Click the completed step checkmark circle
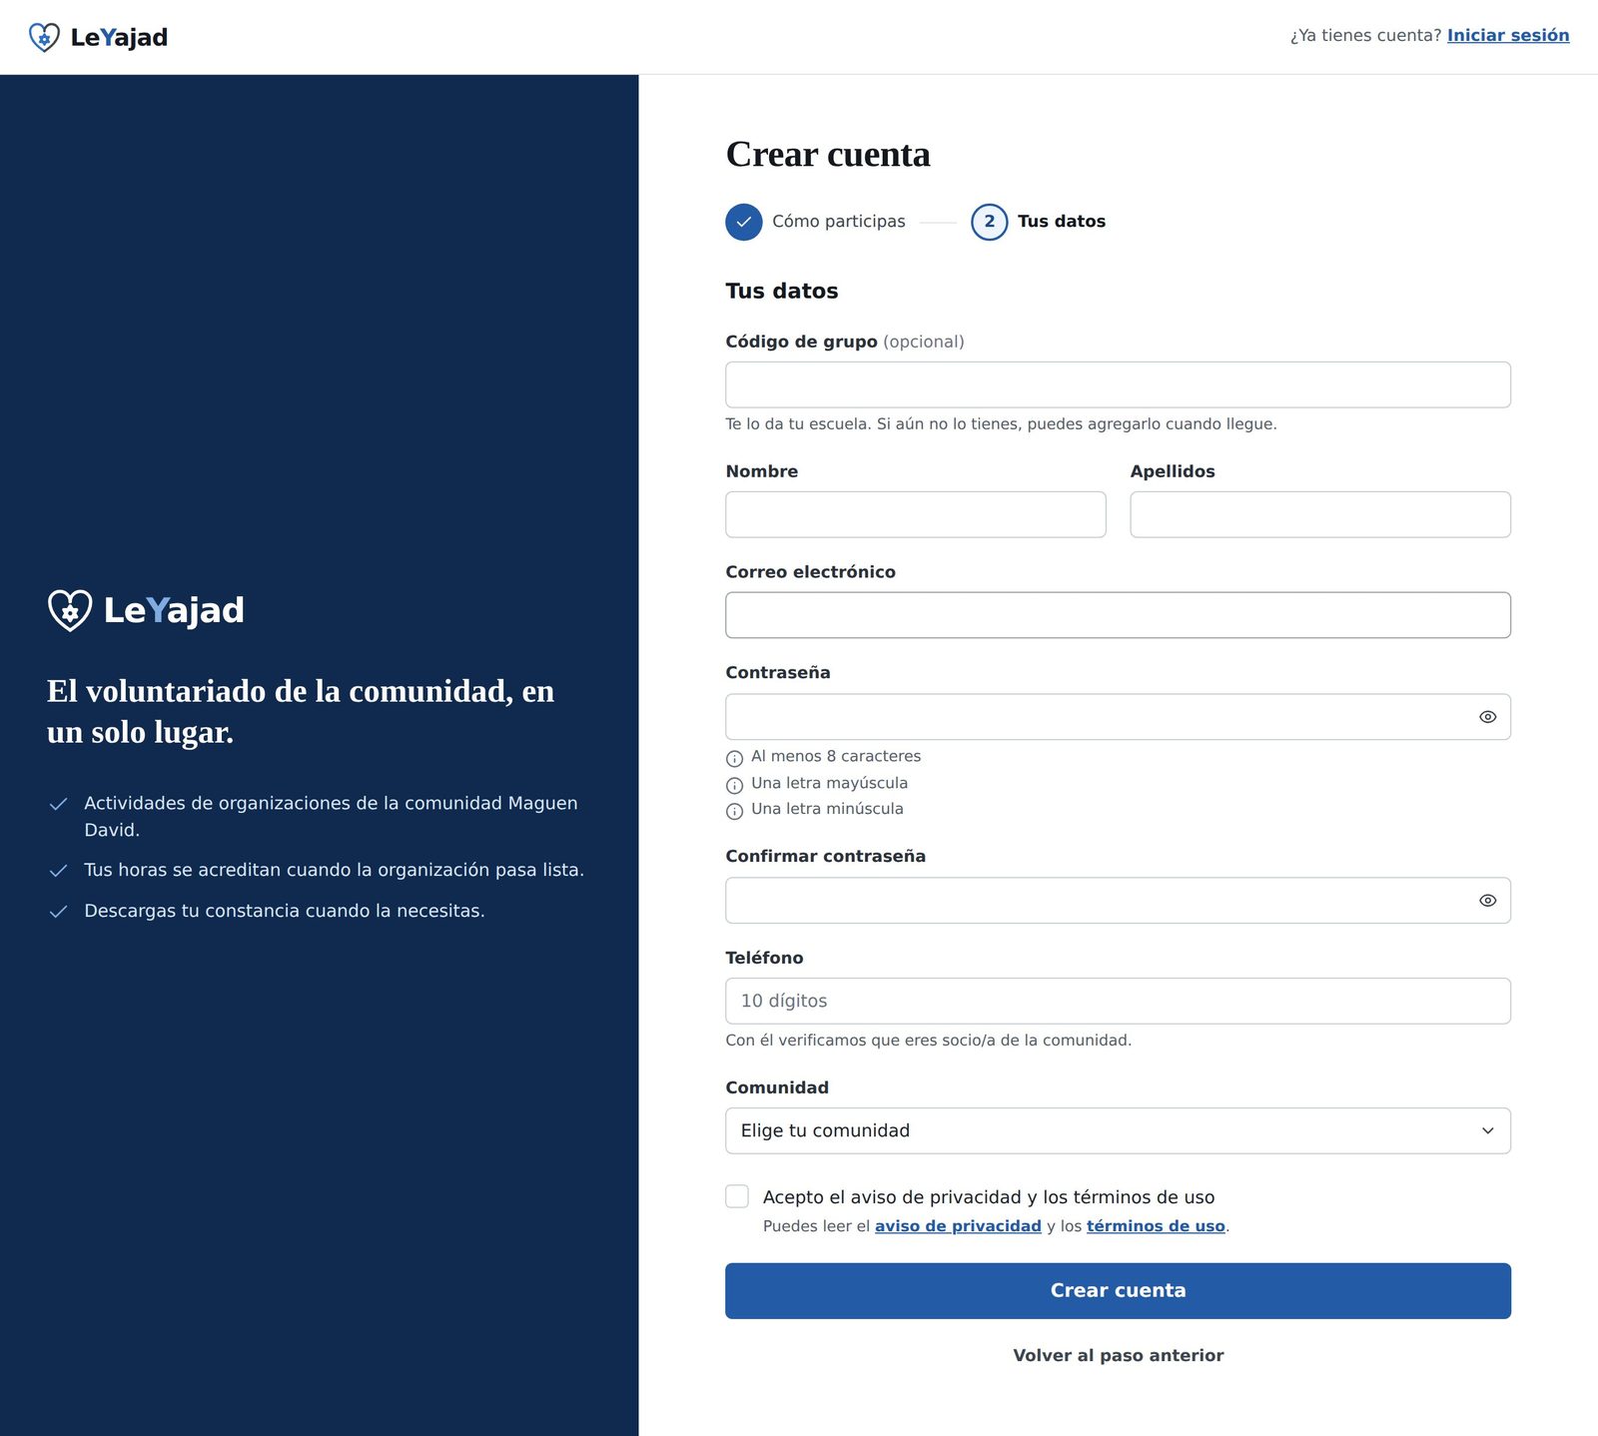 (x=744, y=222)
